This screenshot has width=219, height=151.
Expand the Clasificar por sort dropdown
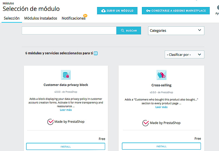click(184, 55)
